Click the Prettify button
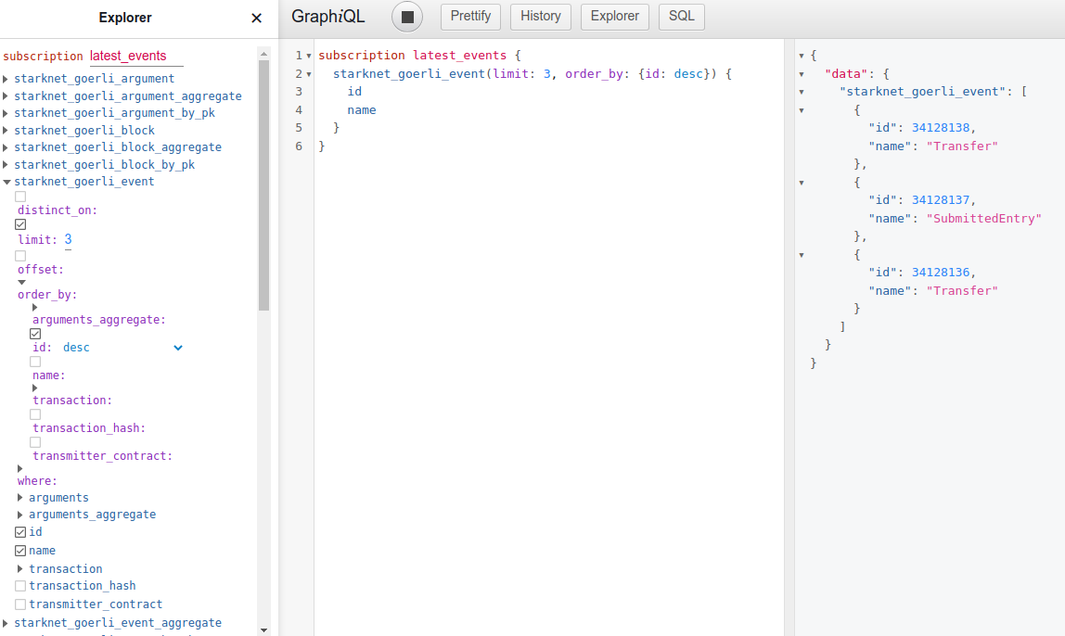 pos(470,17)
